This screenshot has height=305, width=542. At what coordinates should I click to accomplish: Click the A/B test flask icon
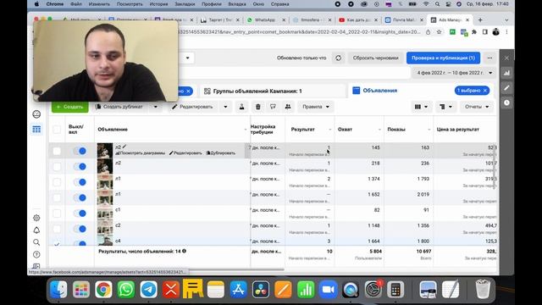coord(241,107)
